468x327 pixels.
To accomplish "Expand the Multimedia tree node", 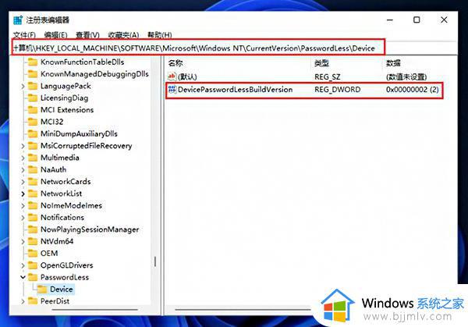I will [x=23, y=158].
